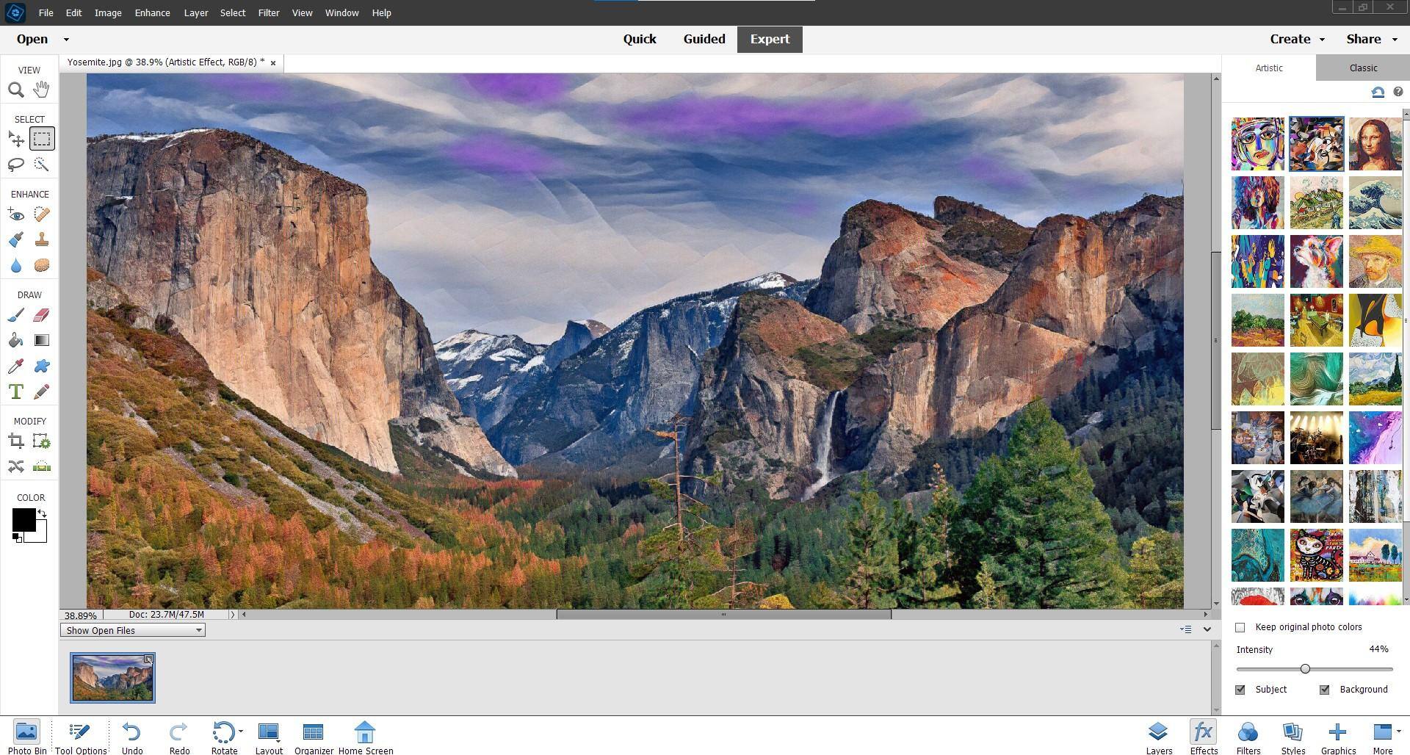This screenshot has height=755, width=1410.
Task: Switch to the Classic effects tab
Action: click(x=1362, y=68)
